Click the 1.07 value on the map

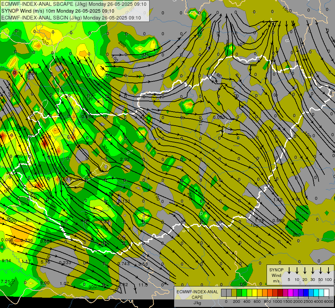(64, 284)
